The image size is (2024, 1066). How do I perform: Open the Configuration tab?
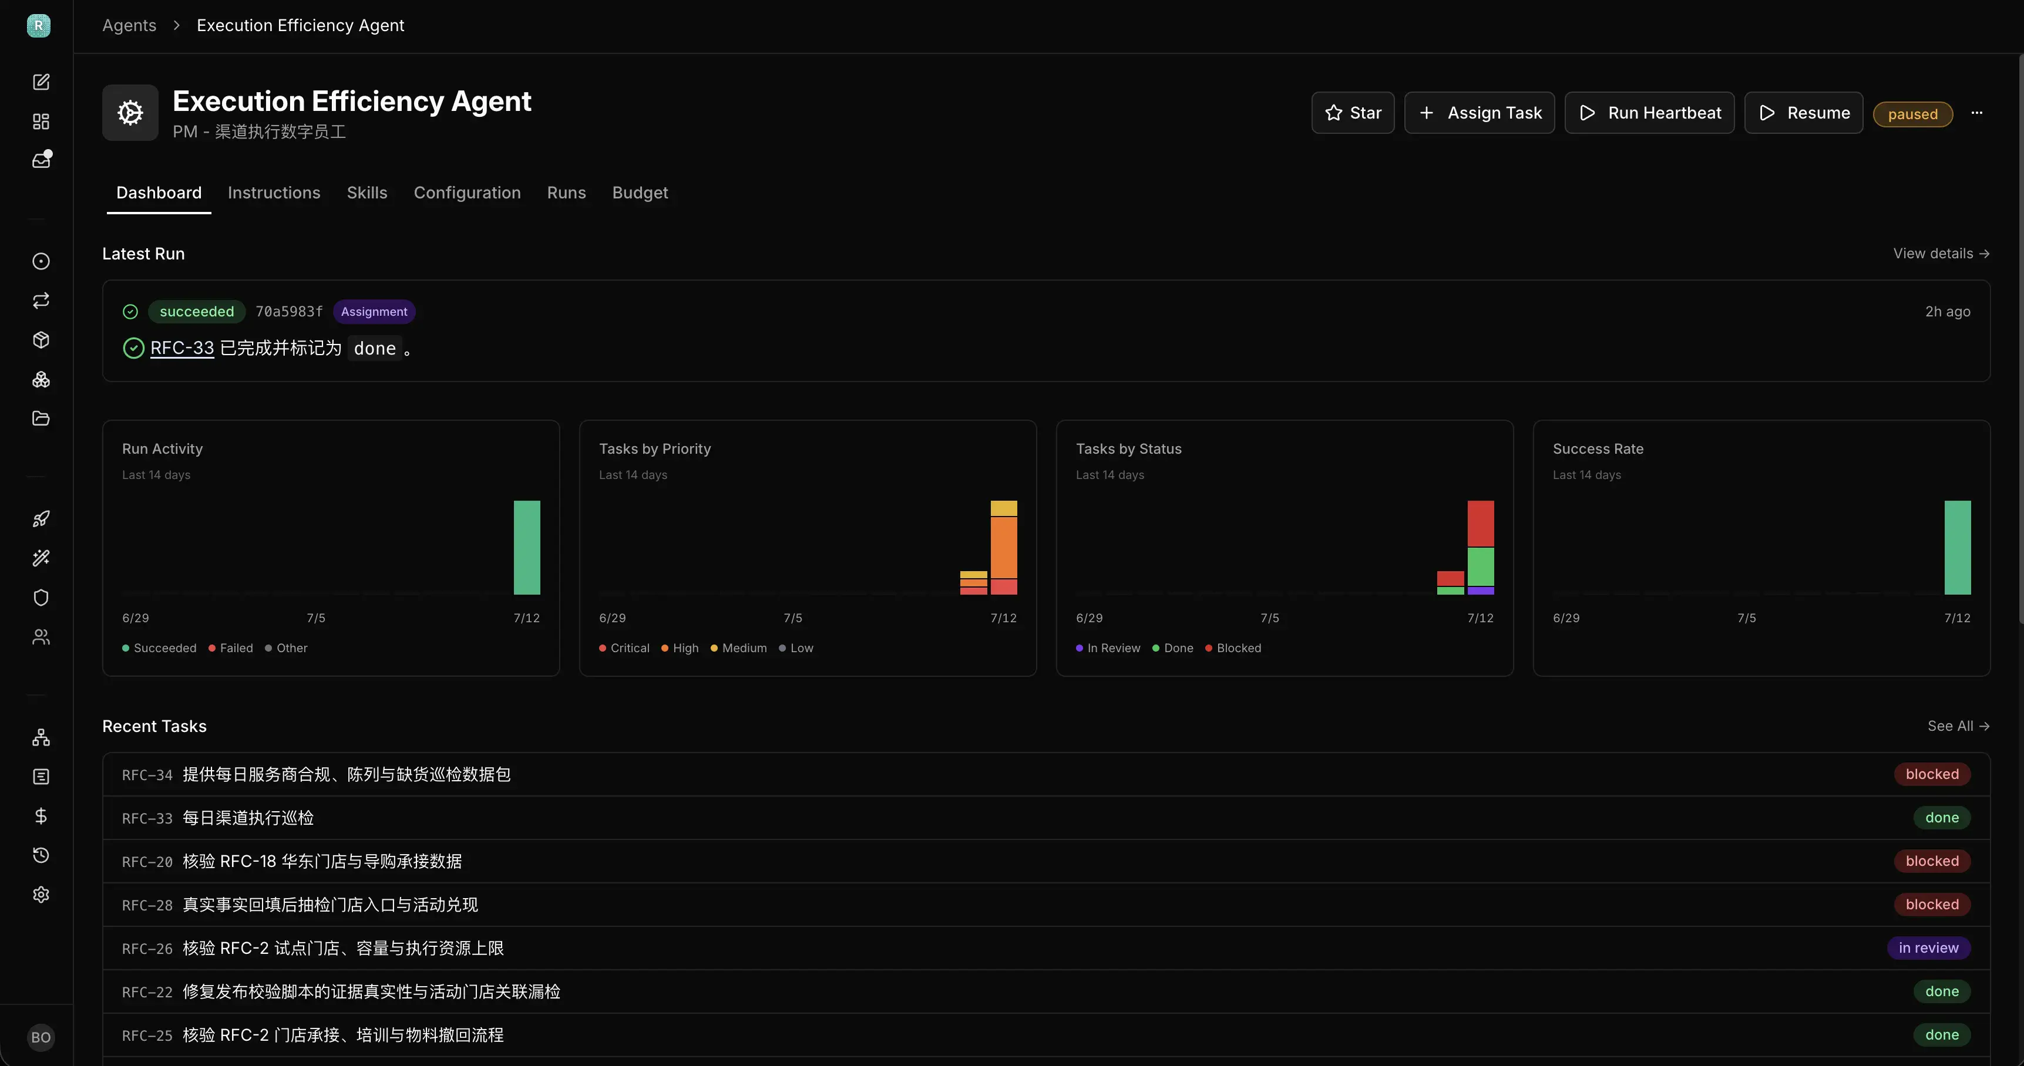click(468, 193)
